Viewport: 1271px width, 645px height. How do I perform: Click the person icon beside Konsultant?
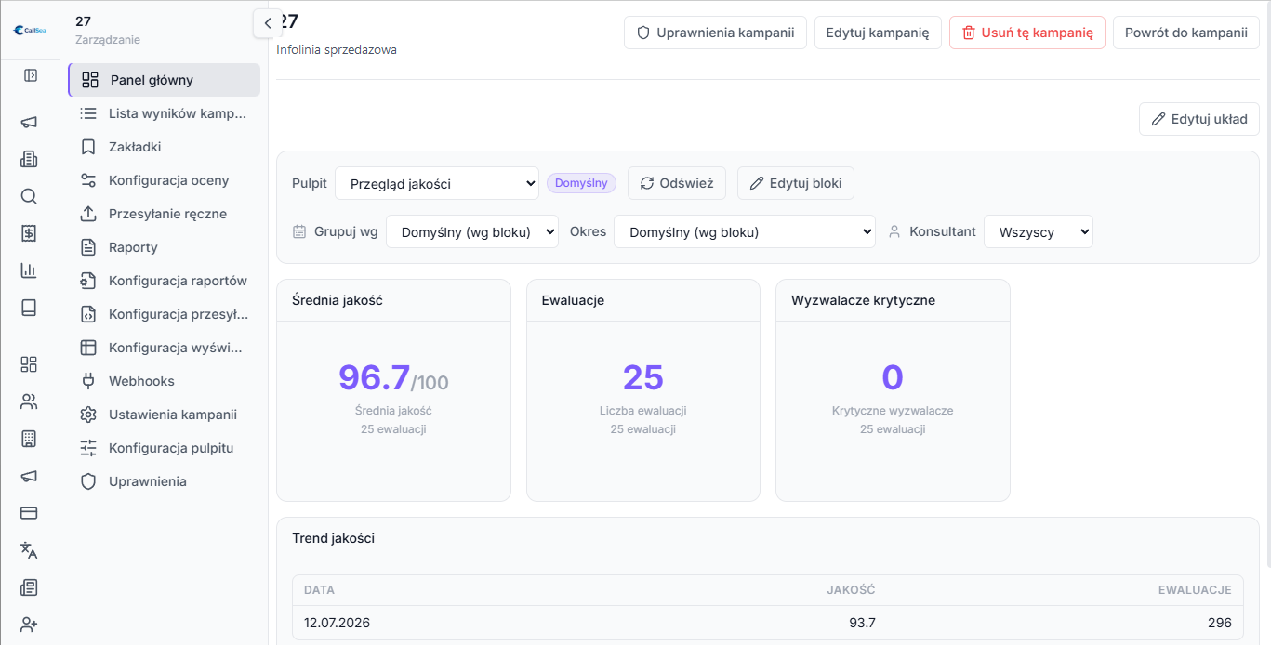894,231
